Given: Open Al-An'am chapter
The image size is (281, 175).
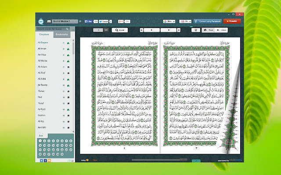Looking at the screenshot, I should tap(43, 67).
